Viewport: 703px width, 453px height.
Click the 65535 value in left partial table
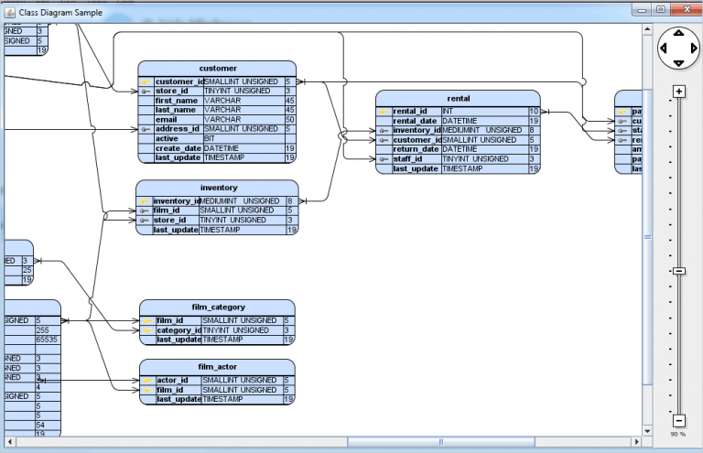pyautogui.click(x=47, y=340)
